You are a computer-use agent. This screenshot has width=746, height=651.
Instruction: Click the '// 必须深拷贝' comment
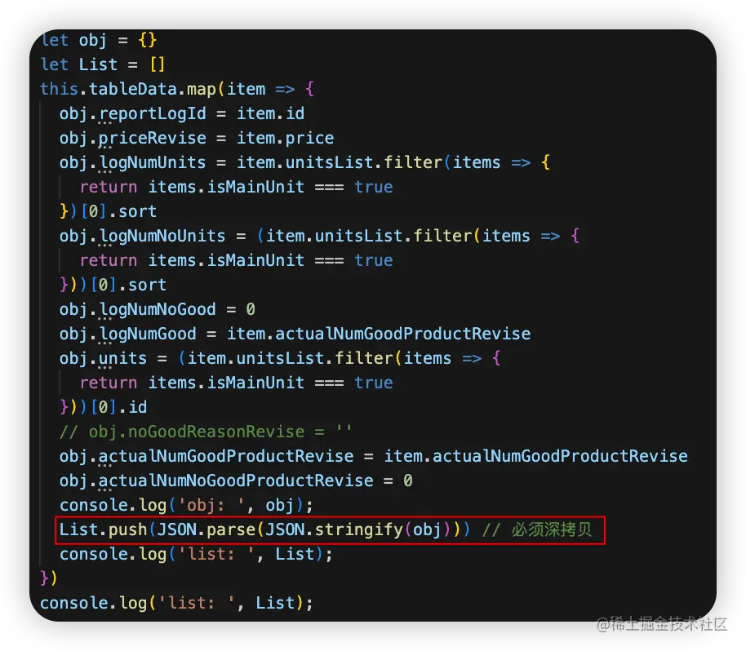click(x=537, y=529)
